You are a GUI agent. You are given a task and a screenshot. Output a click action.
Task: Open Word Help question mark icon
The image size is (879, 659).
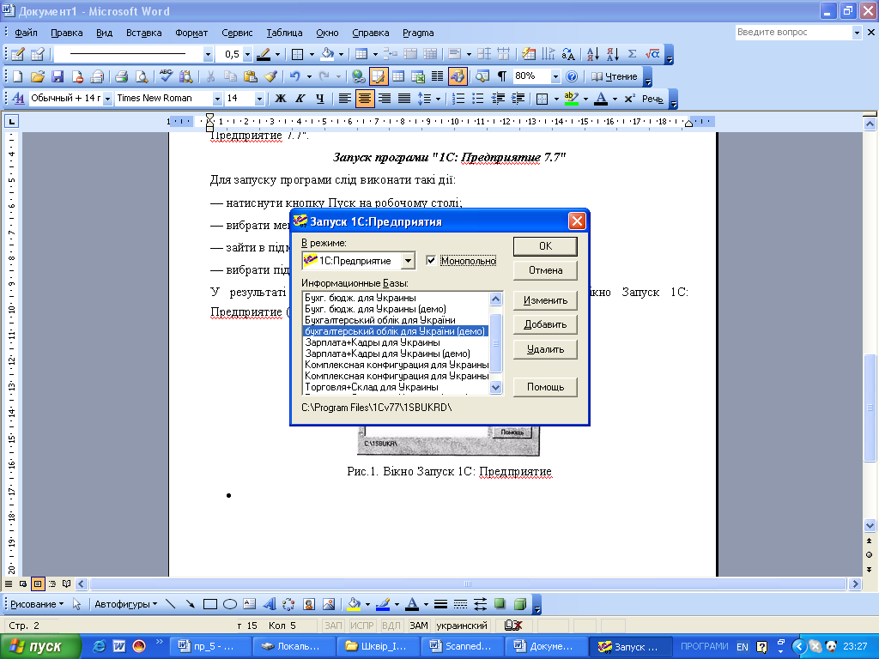coord(571,76)
